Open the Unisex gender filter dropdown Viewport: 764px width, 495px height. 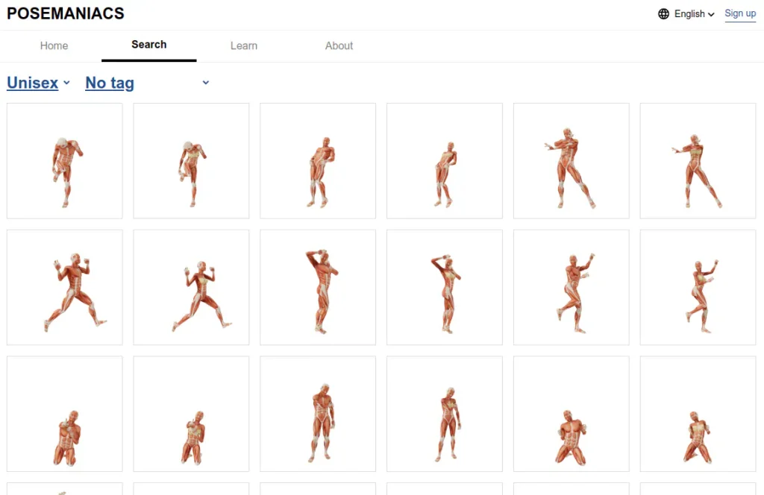tap(39, 83)
